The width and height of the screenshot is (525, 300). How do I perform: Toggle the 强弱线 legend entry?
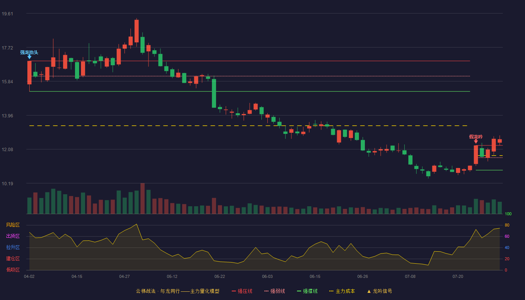click(274, 291)
